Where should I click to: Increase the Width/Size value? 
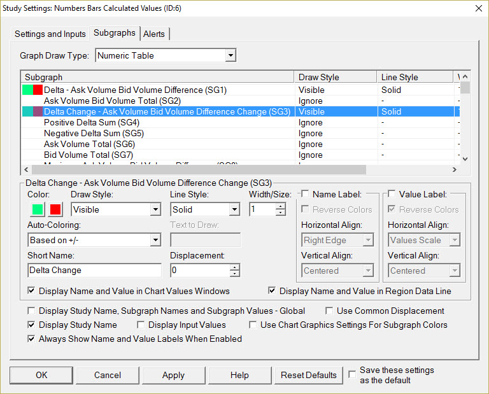(281, 206)
